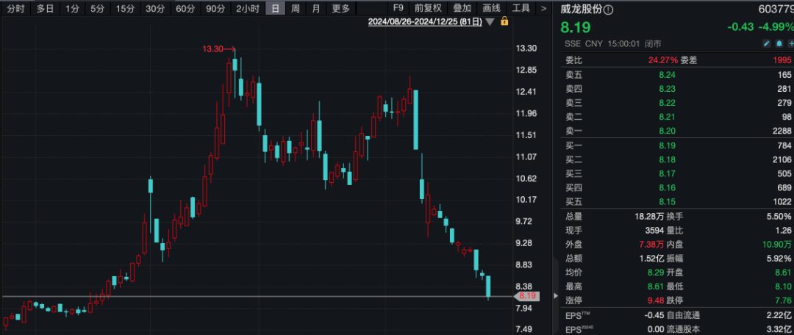
Task: Click the F9 button
Action: tap(398, 8)
